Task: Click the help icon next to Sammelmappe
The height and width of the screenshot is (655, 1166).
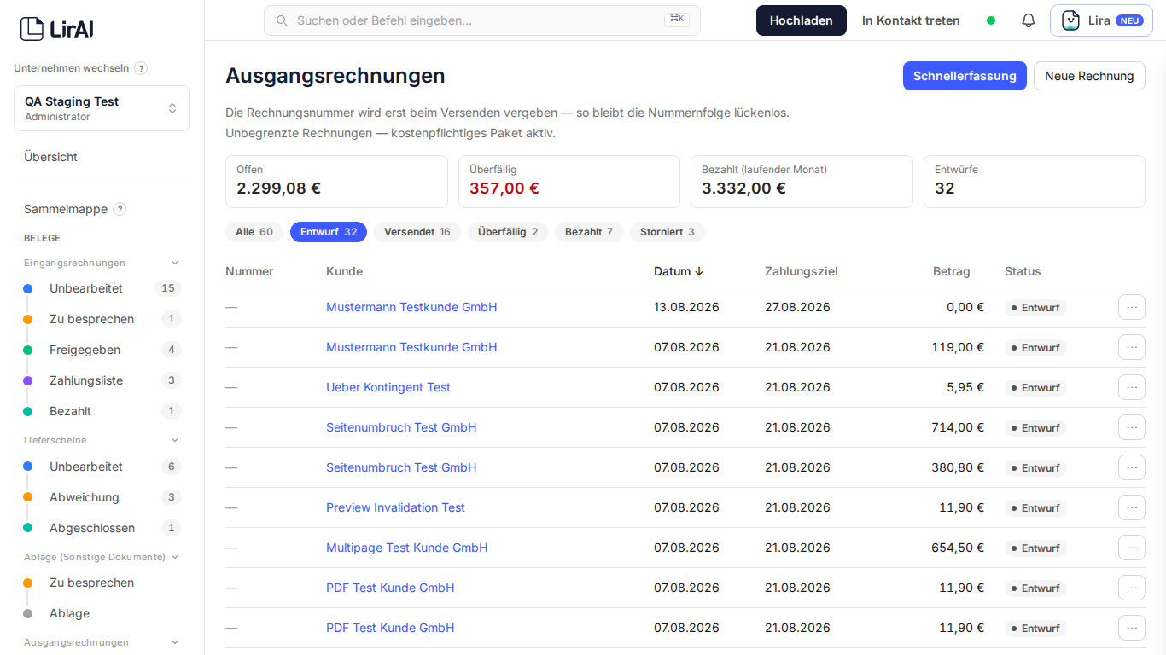Action: [x=120, y=209]
